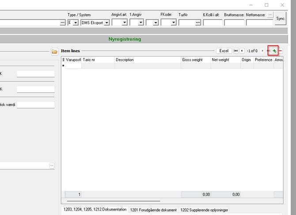This screenshot has height=215, width=296.
Task: Select the 1203, 1204, 1205, 1212 Dokumentation tab
Action: pyautogui.click(x=95, y=210)
